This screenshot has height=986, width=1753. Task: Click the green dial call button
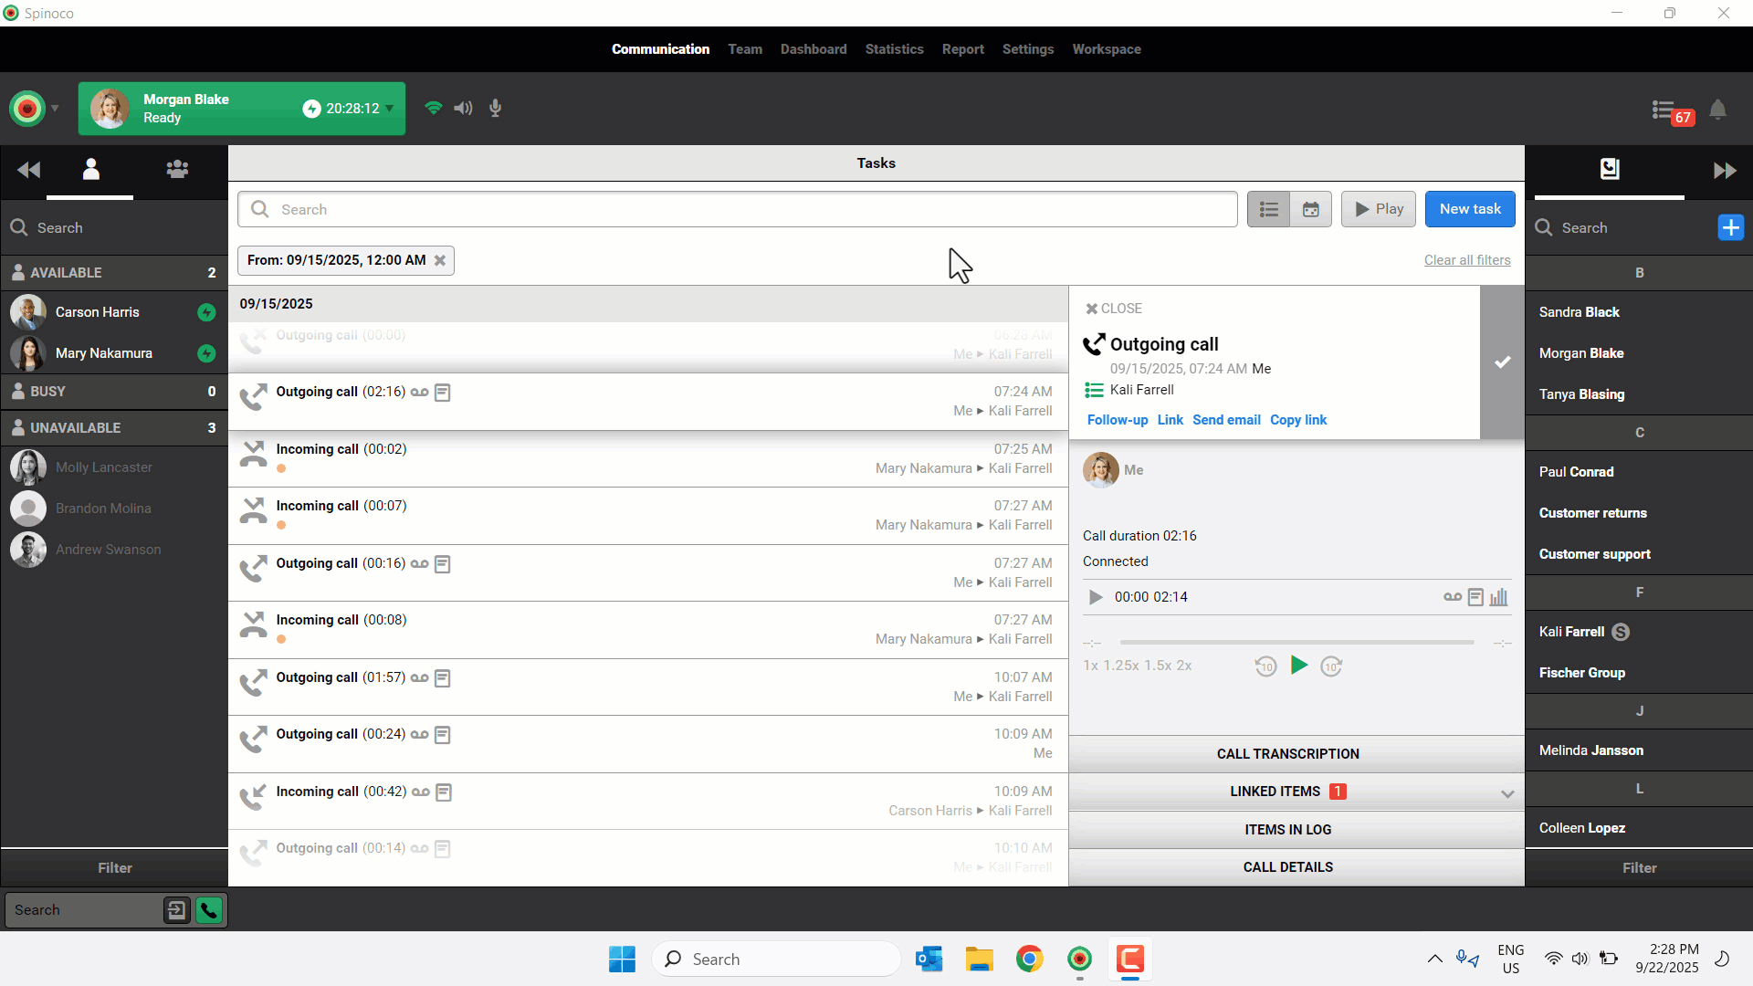pos(209,910)
